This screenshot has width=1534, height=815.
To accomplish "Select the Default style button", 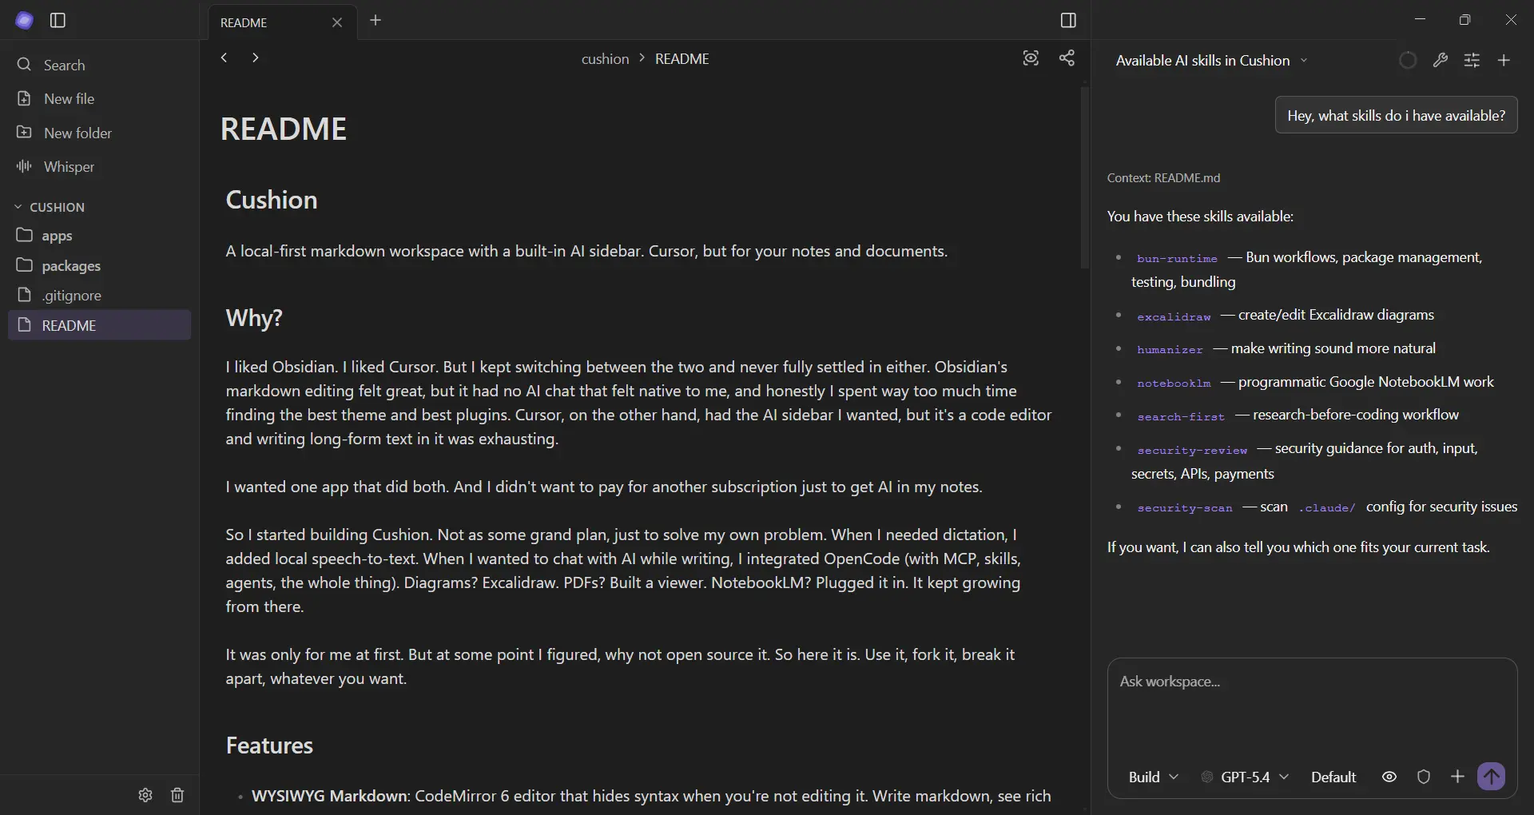I will coord(1333,776).
